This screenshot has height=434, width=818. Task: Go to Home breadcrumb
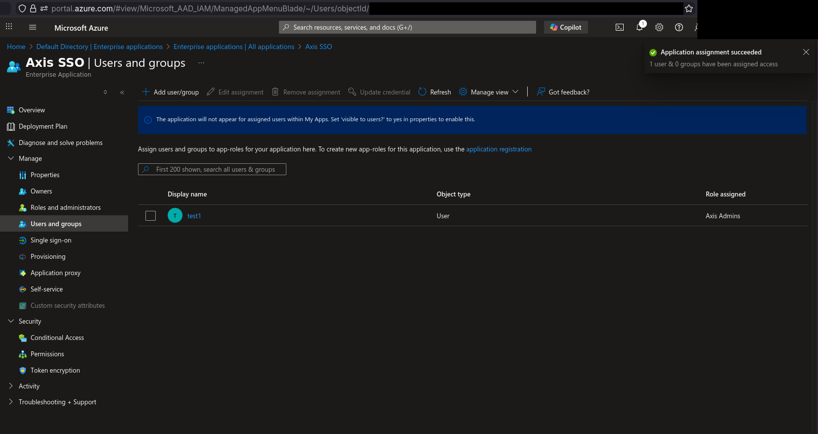[16, 47]
